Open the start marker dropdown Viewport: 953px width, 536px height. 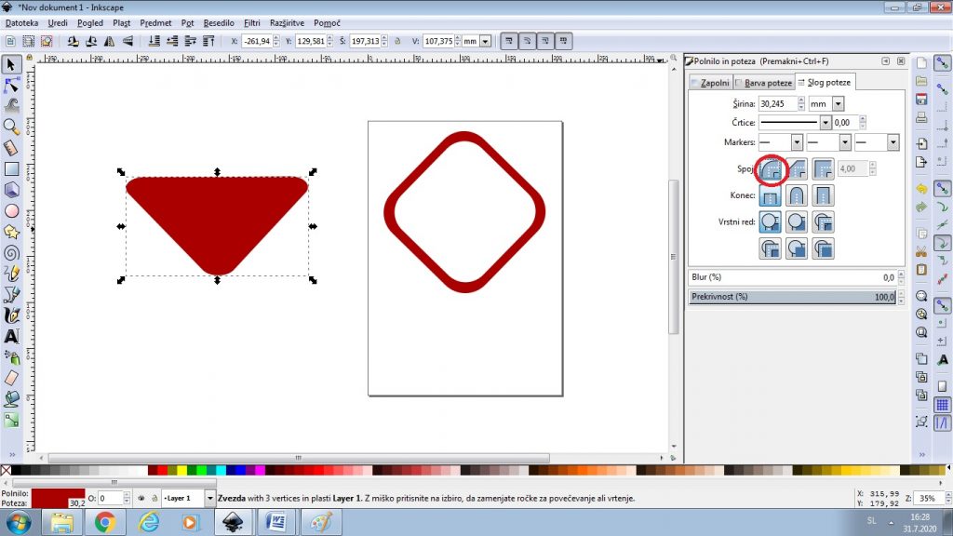click(x=797, y=142)
